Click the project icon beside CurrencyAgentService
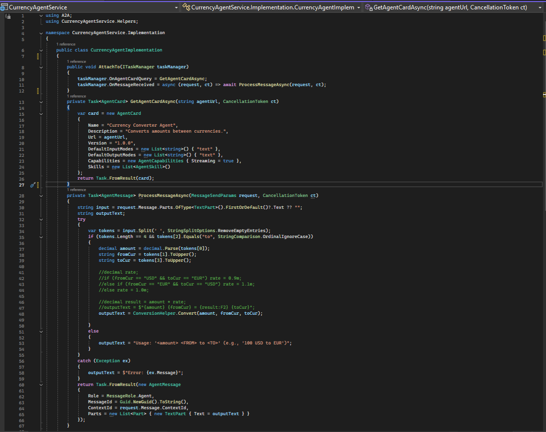Screen dimensions: 546x432 pos(4,7)
